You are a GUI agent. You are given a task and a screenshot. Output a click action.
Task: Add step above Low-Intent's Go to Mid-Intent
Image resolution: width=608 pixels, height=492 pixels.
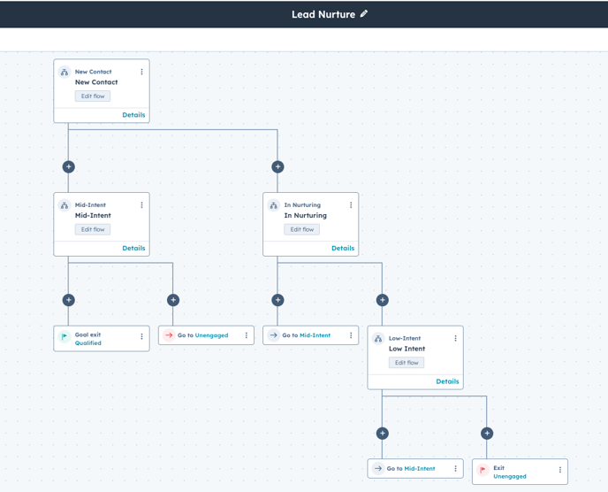tap(383, 434)
